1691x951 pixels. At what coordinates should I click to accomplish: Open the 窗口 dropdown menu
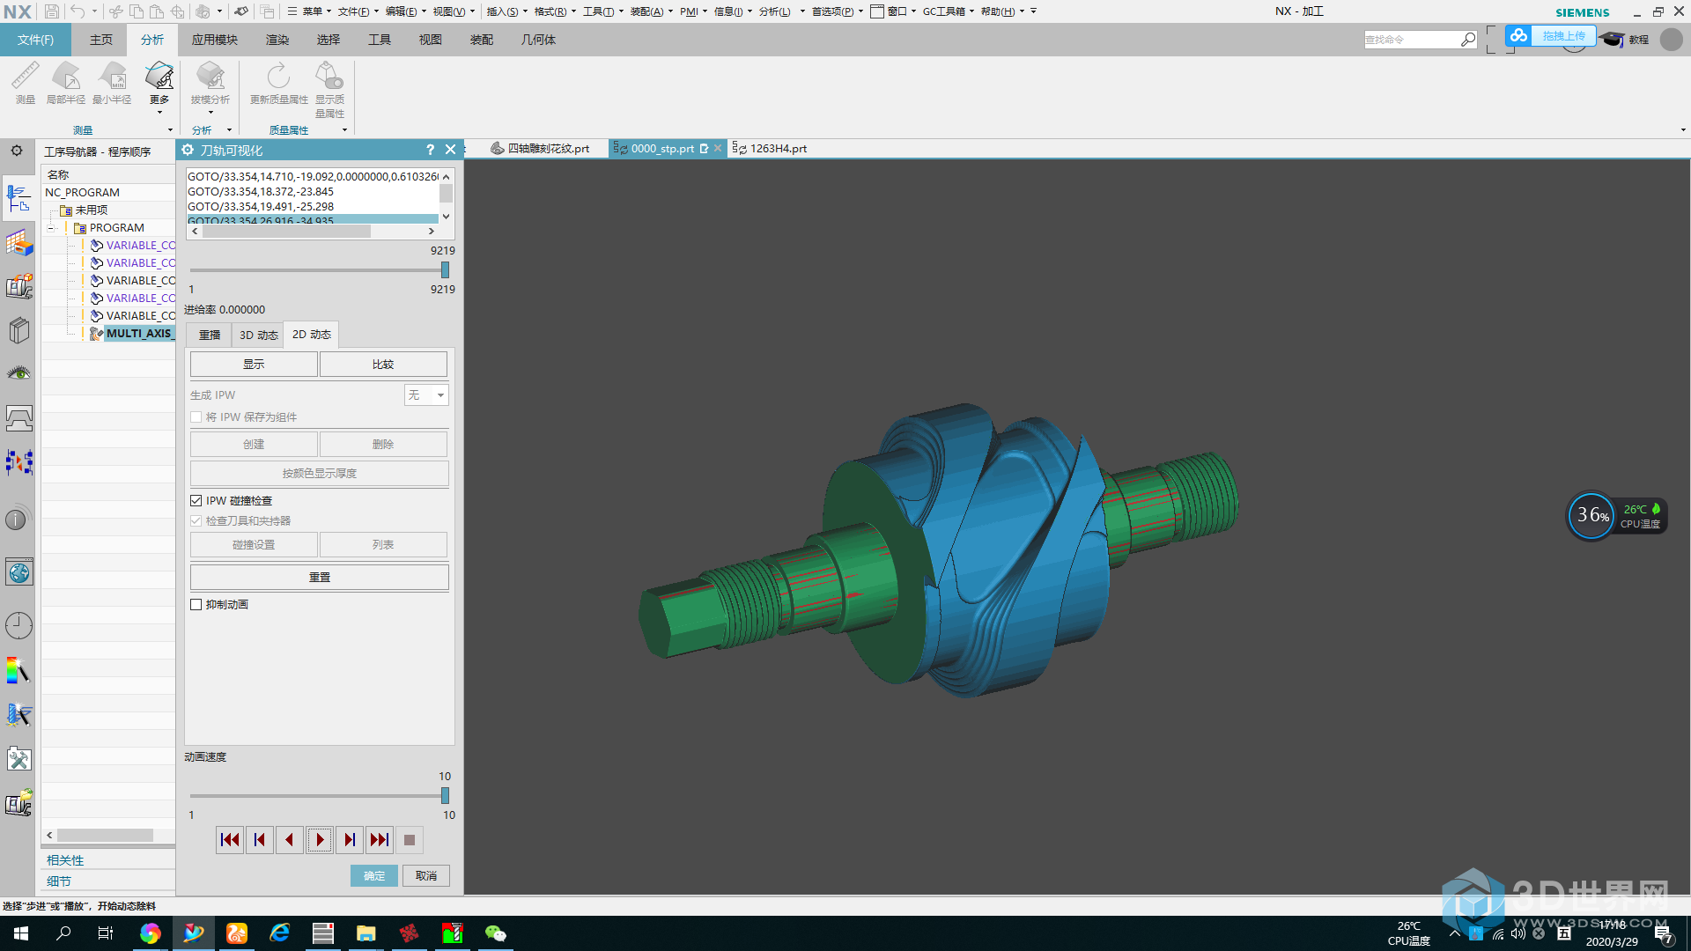893,11
